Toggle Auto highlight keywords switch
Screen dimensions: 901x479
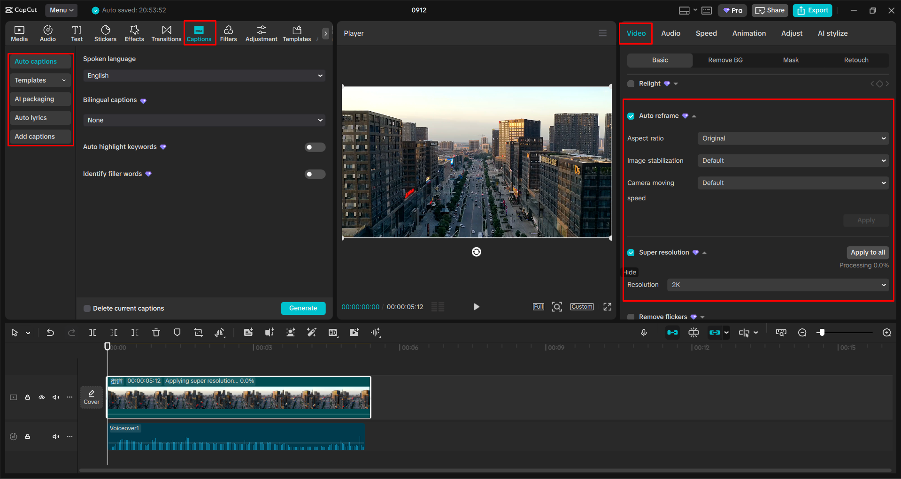click(315, 147)
